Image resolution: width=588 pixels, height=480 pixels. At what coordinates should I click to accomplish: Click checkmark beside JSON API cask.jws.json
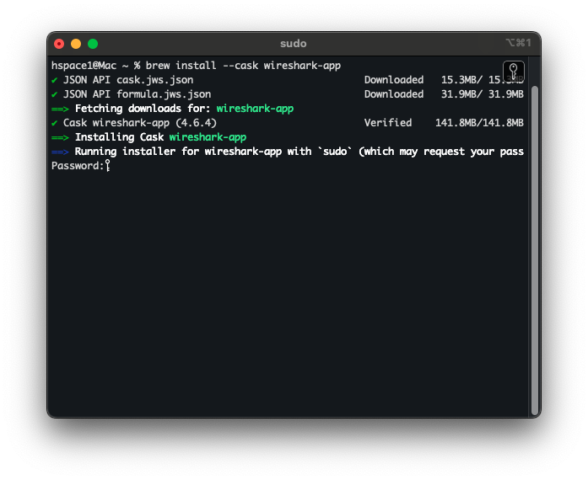click(x=55, y=80)
